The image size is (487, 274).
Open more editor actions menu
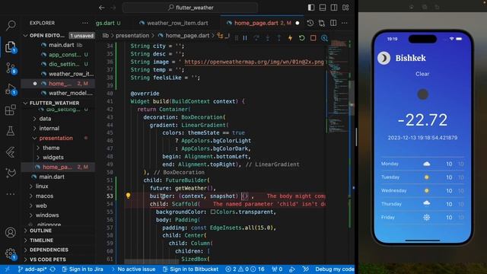tap(345, 23)
